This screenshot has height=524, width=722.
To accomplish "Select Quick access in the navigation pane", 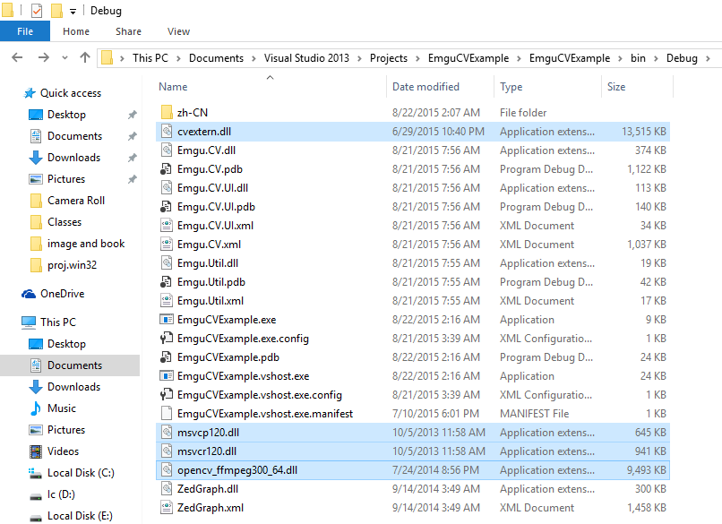I will tap(71, 93).
